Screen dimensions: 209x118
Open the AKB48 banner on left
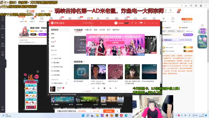pyautogui.click(x=80, y=45)
